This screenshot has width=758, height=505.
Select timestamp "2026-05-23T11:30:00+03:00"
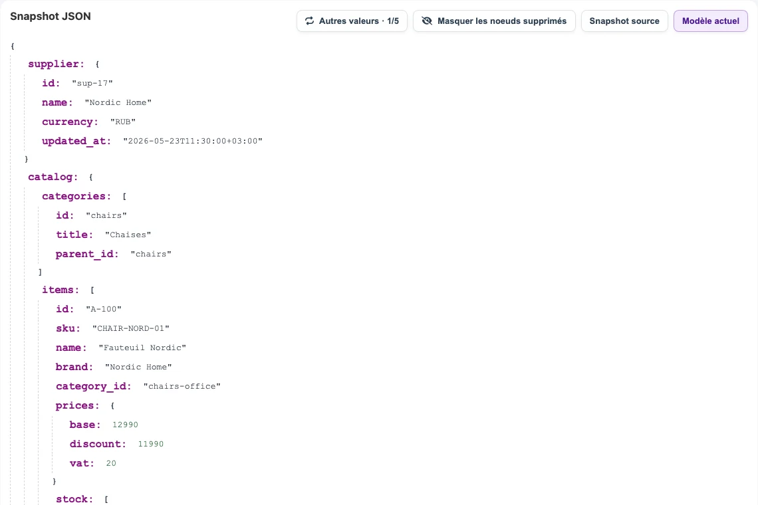[192, 141]
